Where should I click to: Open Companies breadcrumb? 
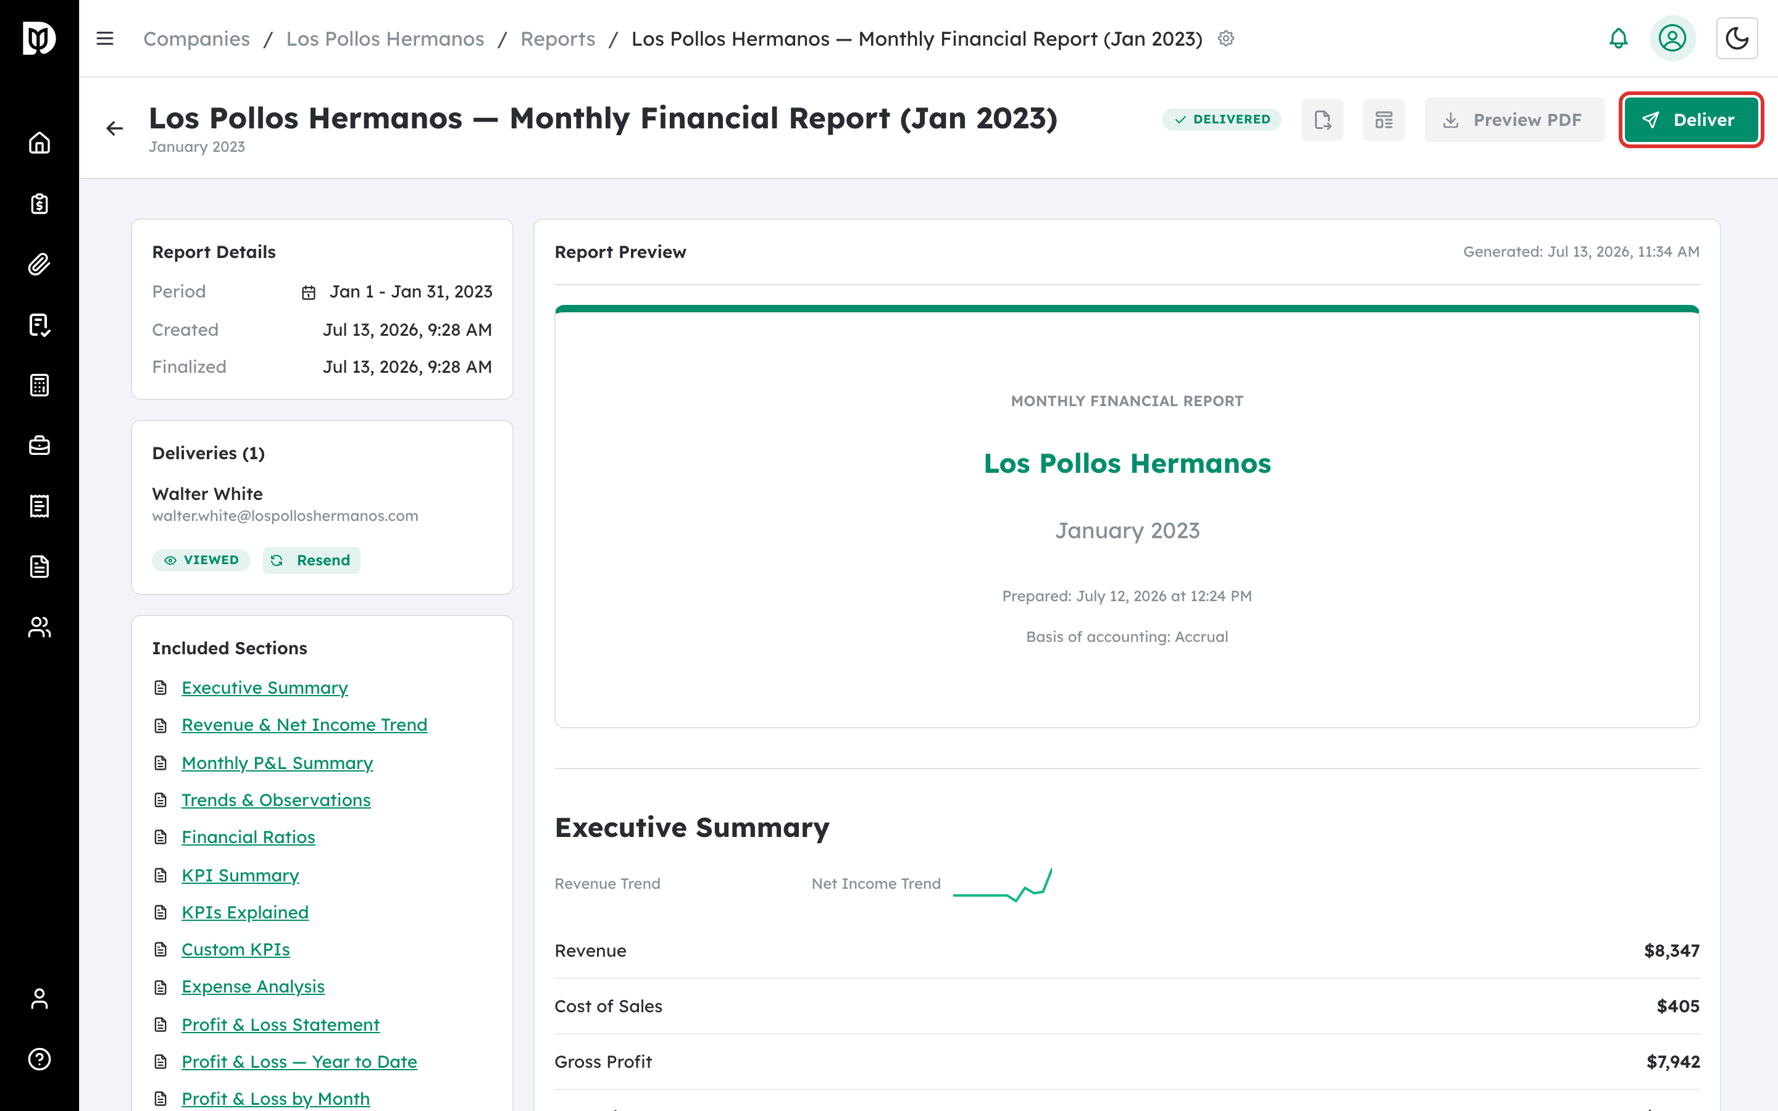(196, 38)
